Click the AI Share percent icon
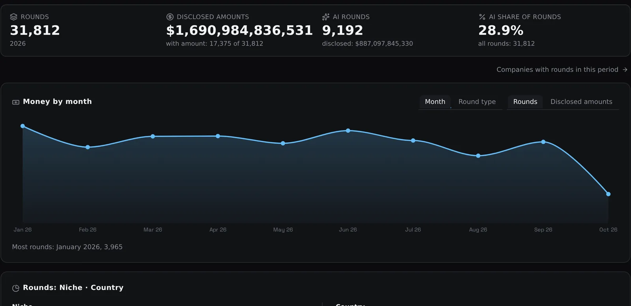631x306 pixels. pyautogui.click(x=482, y=17)
